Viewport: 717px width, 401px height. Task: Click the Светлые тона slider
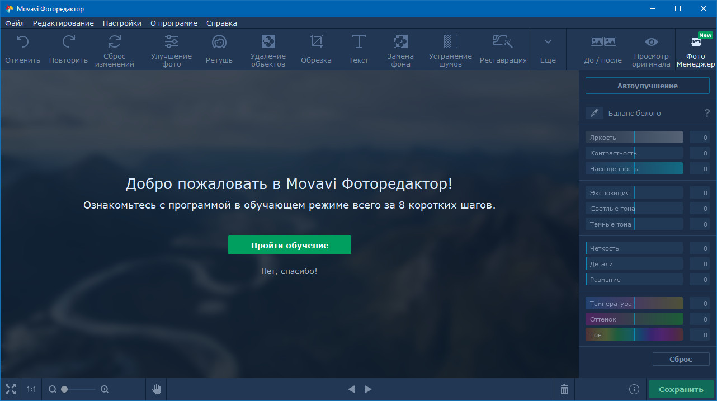pyautogui.click(x=634, y=208)
